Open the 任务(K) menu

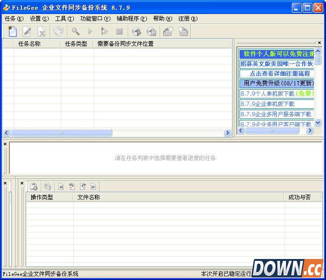click(14, 19)
